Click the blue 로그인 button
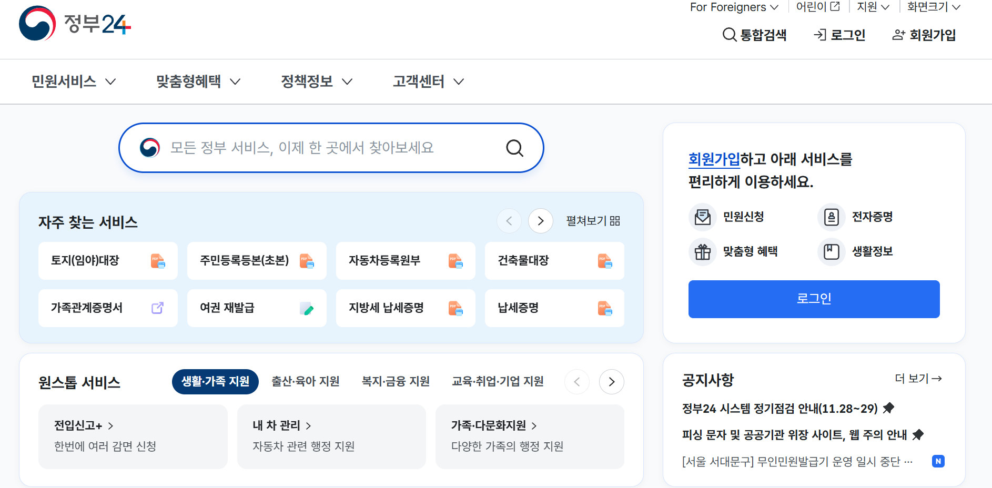Viewport: 992px width, 488px height. [x=814, y=299]
